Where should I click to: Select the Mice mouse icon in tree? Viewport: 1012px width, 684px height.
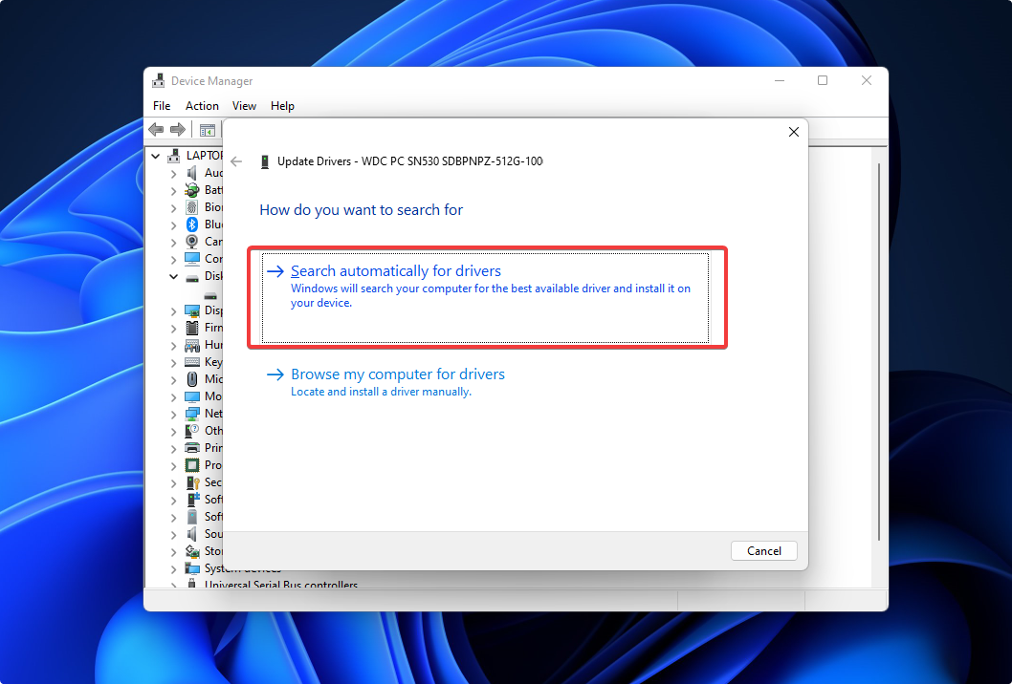[x=191, y=379]
